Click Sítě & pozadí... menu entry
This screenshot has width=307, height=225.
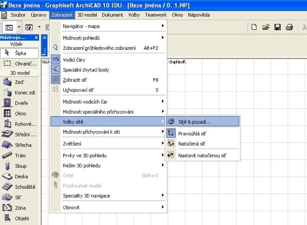point(203,122)
